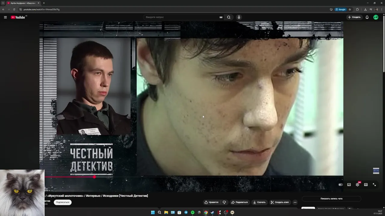Install app icon in address bar
The height and width of the screenshot is (216, 385).
coord(331,9)
